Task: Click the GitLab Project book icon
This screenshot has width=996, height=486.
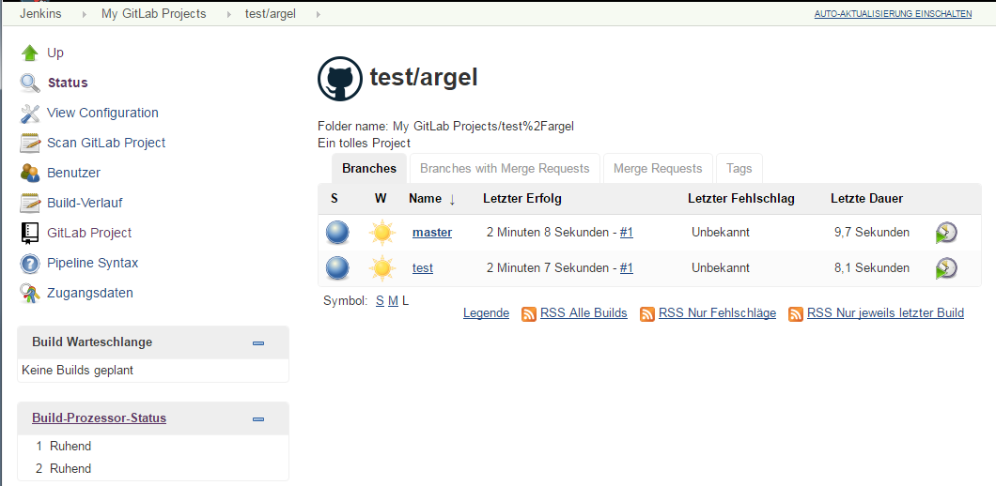Action: tap(30, 233)
